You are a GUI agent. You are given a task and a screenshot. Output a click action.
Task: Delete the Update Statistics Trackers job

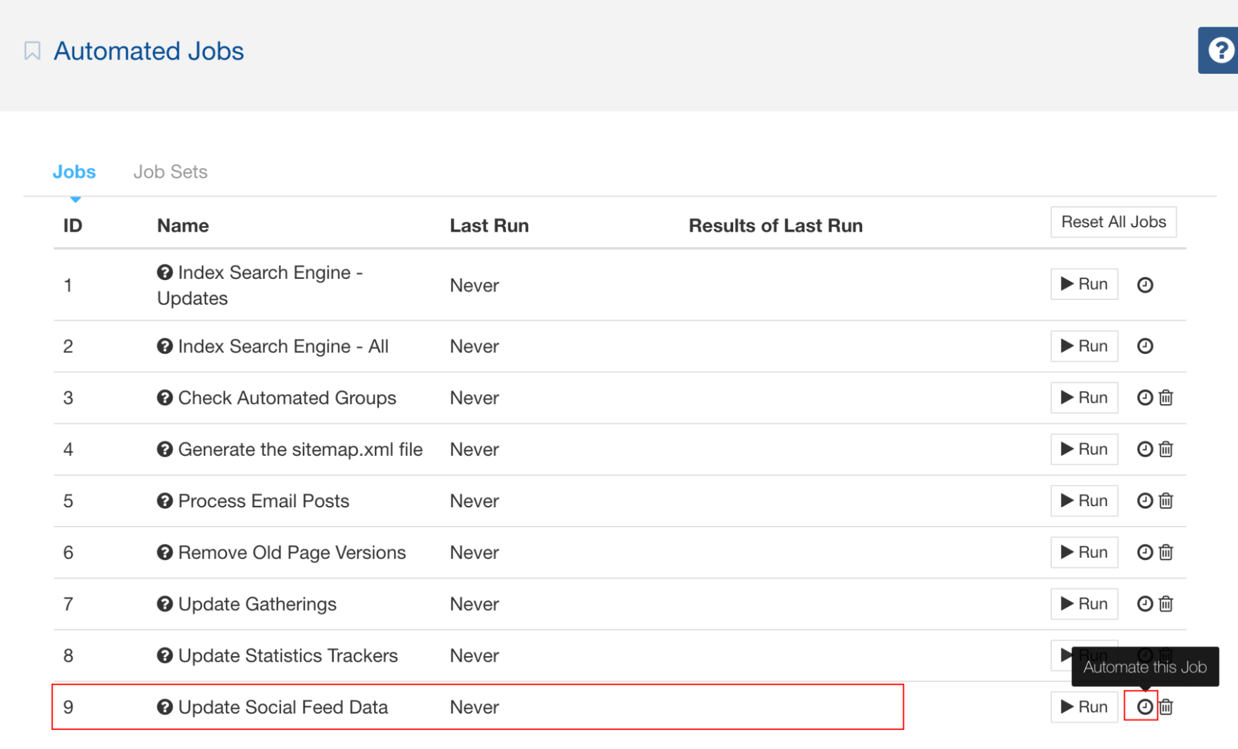tap(1167, 655)
